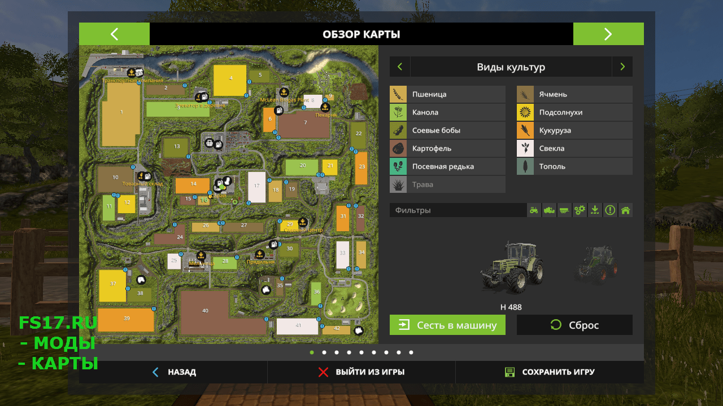
Task: Click fuel pump icon above field 30
Action: coord(274,245)
